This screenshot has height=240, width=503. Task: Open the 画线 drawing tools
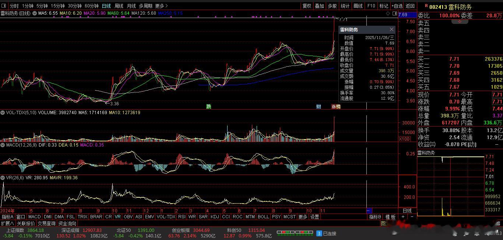point(358,6)
